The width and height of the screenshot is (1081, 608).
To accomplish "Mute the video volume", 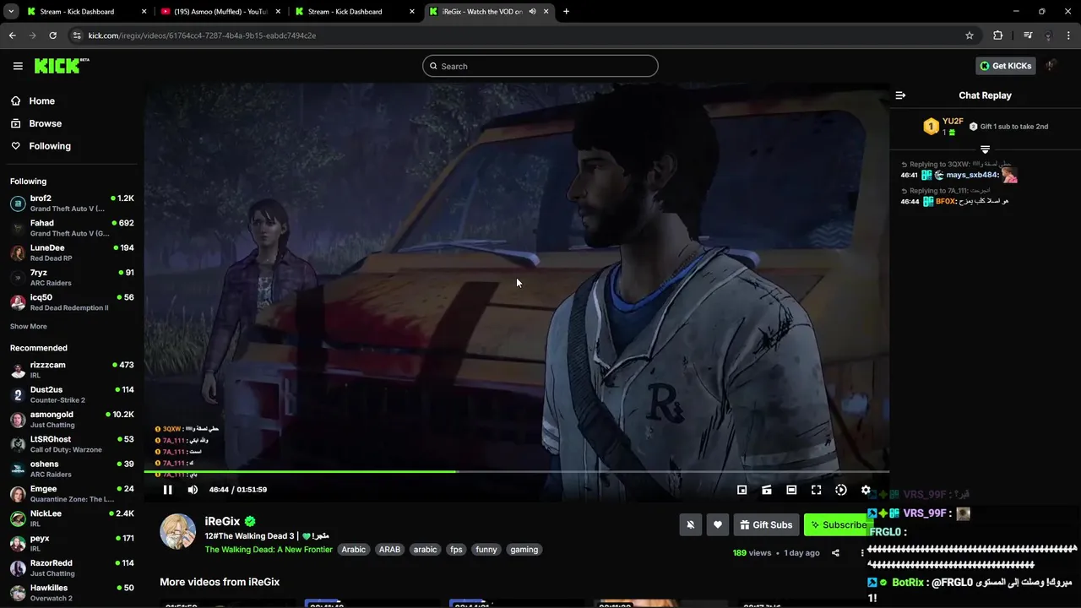I will [193, 490].
